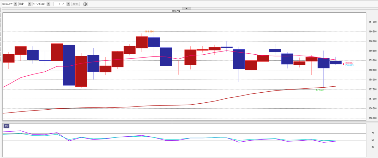Screen dimensions: 378x158
Task: Click the RSI indicator label
Action: click(6, 126)
